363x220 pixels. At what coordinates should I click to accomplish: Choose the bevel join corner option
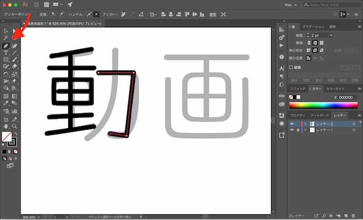[322, 50]
